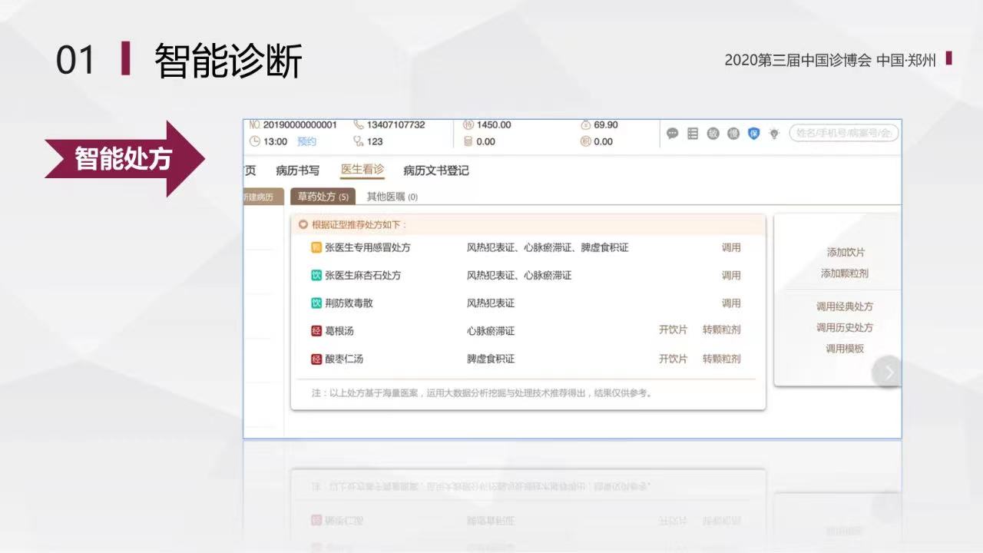Screen dimensions: 983x553
Task: Open the list table icon in toolbar
Action: (693, 134)
